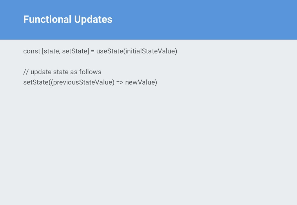Click the empty gray area below the code
Image resolution: width=297 pixels, height=205 pixels.
(x=148, y=145)
